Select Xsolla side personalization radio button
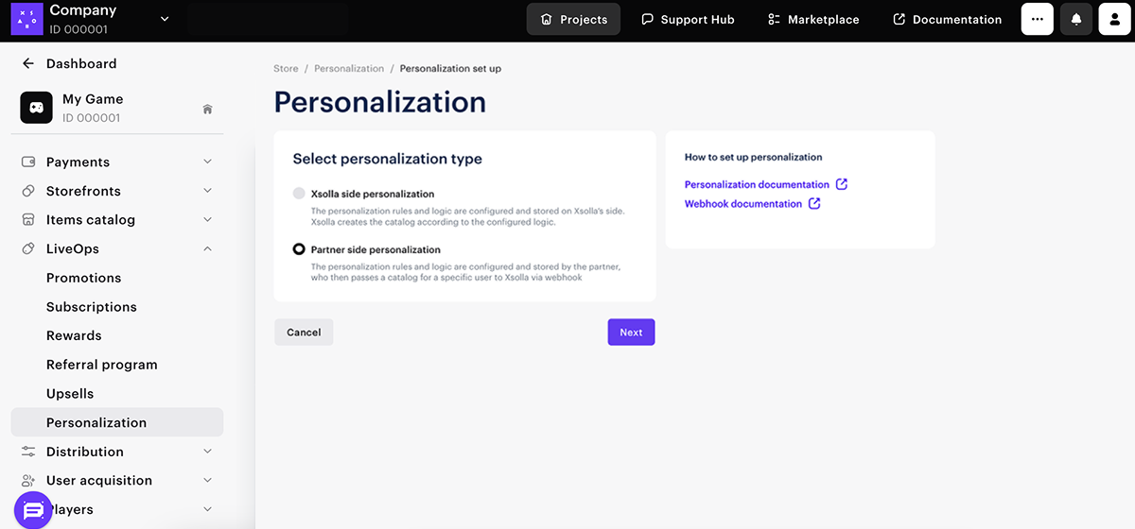The height and width of the screenshot is (529, 1135). pyautogui.click(x=299, y=194)
